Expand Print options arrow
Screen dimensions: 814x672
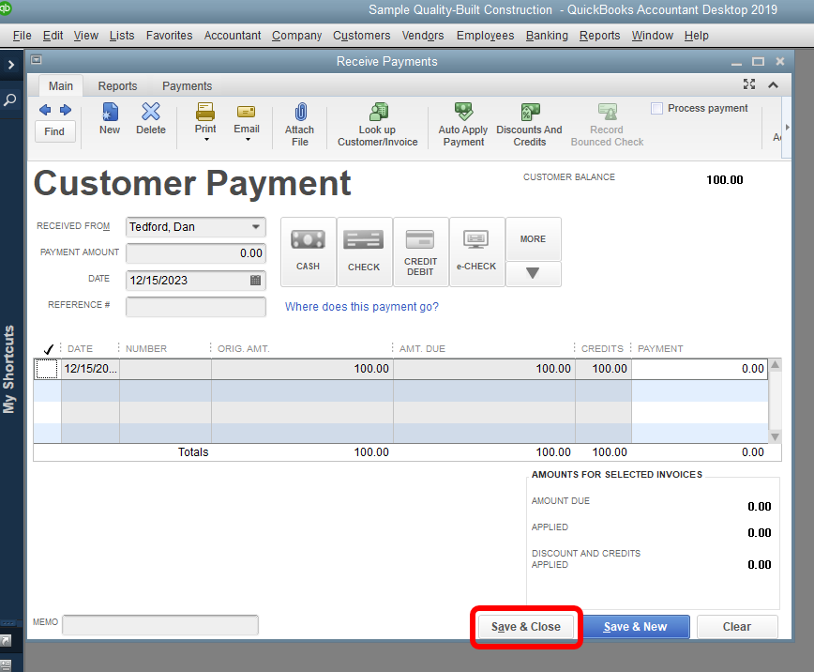(x=206, y=139)
